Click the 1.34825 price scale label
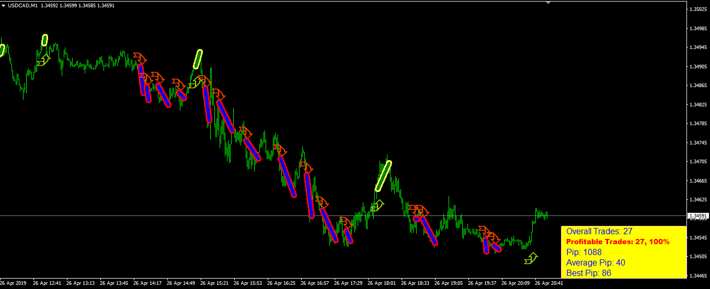Screen dimensions: 710x289 click(x=697, y=105)
